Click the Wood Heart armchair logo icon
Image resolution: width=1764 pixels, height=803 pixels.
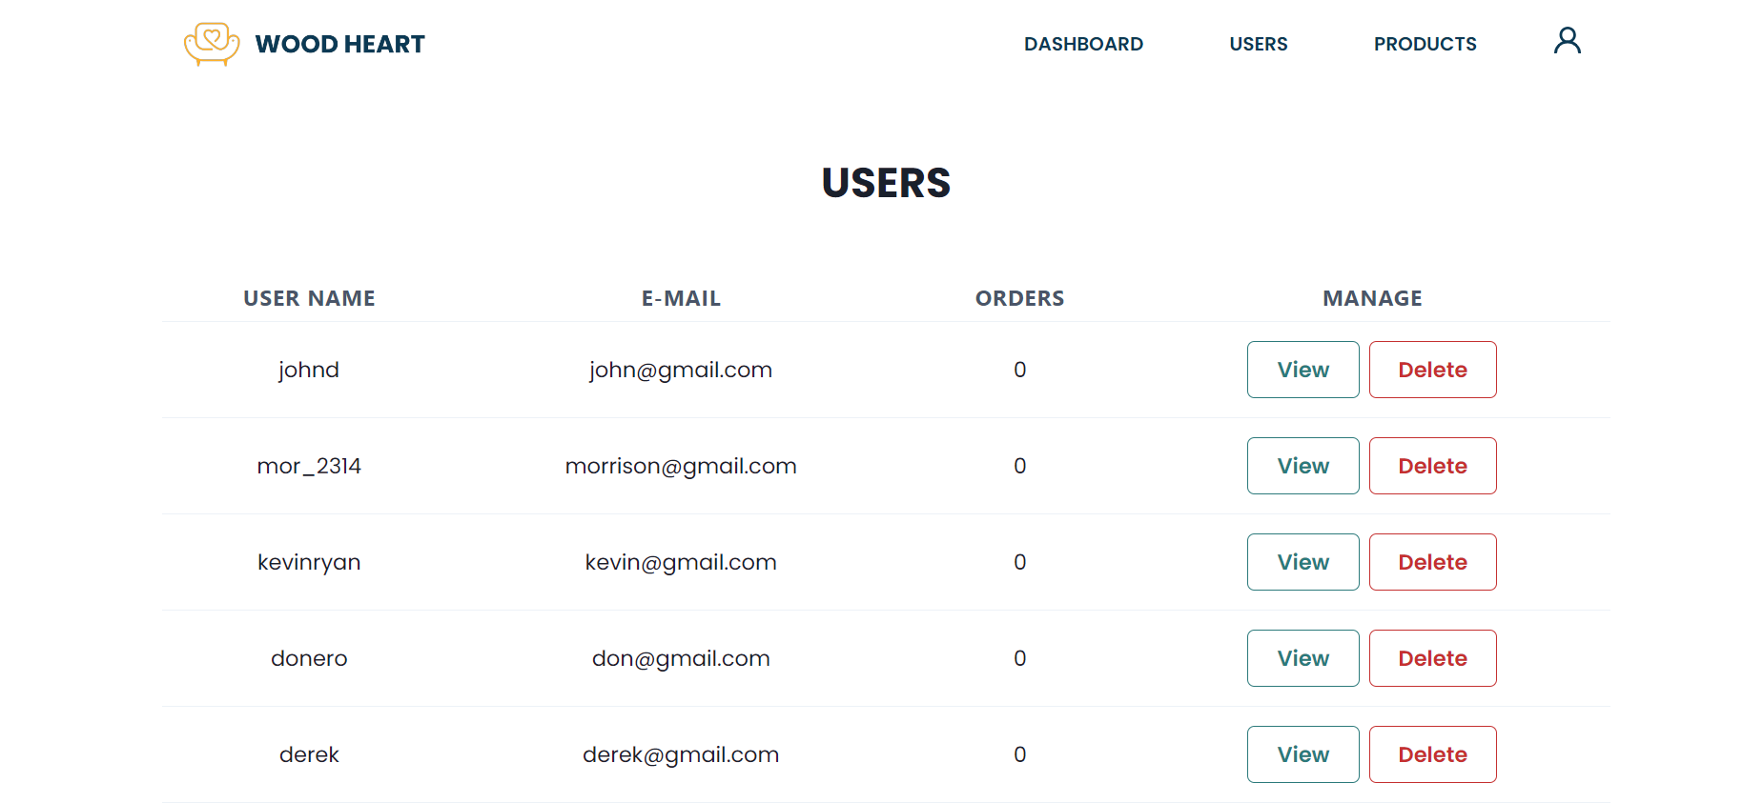tap(211, 44)
